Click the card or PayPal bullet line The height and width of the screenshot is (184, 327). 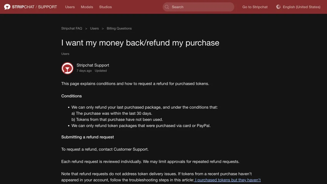pos(141,126)
